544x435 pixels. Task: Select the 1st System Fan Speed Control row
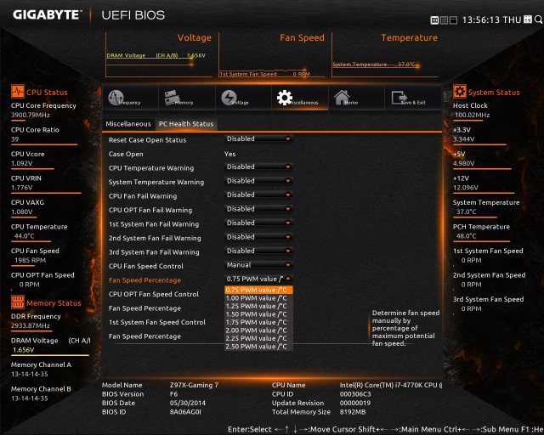click(x=157, y=322)
